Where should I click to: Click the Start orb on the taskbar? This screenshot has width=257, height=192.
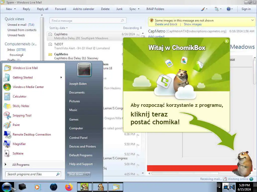[x=7, y=187]
